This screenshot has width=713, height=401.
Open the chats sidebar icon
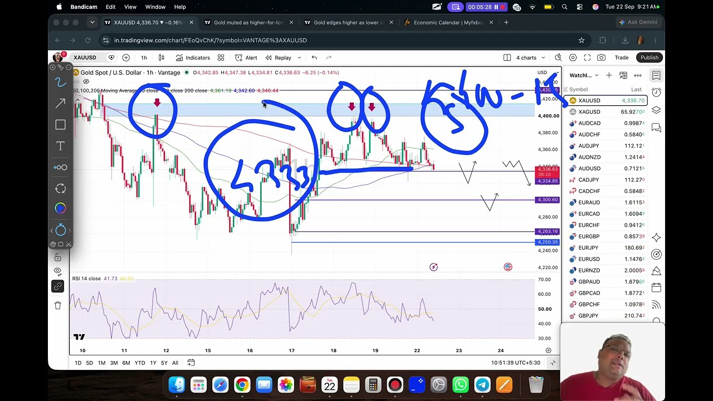coord(656,128)
